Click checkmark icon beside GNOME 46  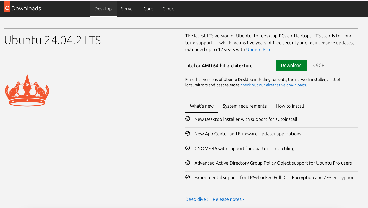tap(188, 148)
